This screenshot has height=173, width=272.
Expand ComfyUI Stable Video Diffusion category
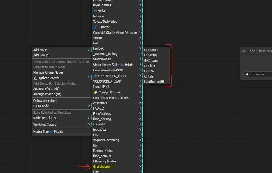click(x=117, y=33)
